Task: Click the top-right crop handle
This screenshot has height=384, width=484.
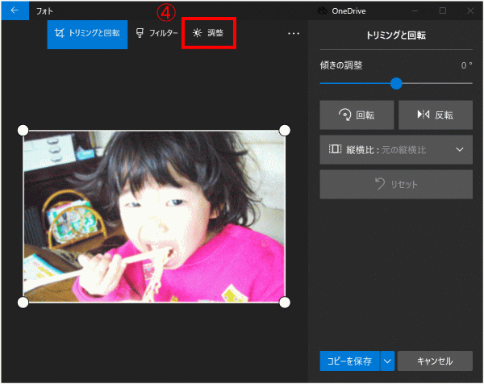Action: click(284, 130)
